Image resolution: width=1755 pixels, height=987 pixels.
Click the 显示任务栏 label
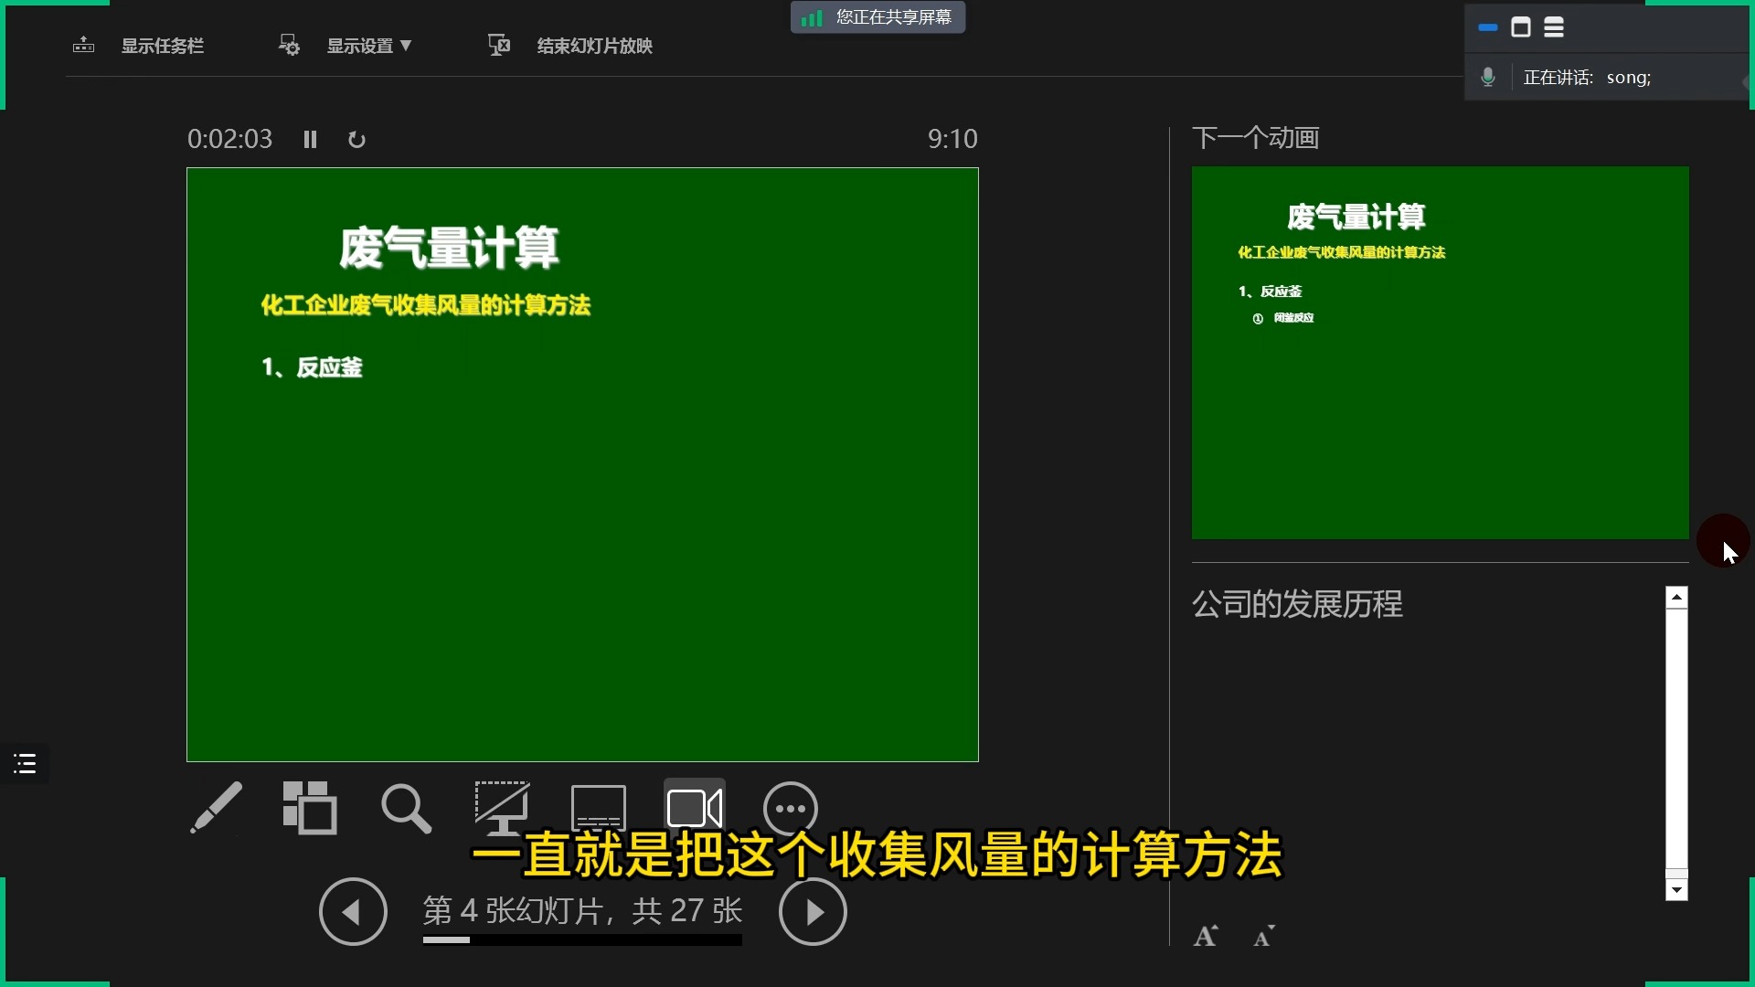(x=163, y=46)
